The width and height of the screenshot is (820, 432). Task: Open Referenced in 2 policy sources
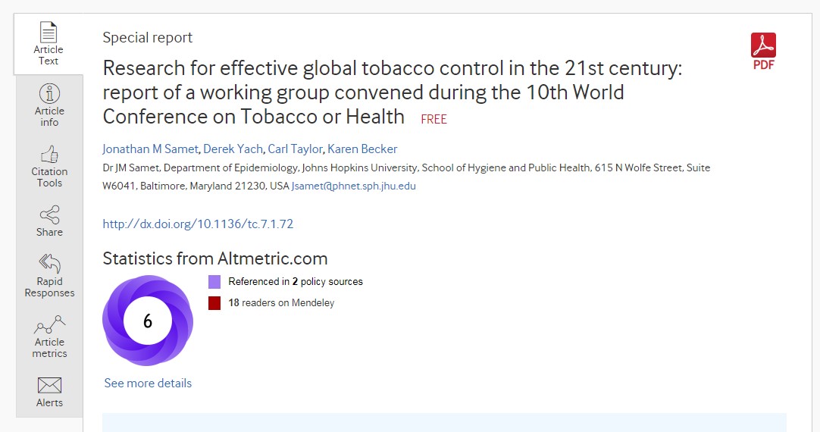296,282
